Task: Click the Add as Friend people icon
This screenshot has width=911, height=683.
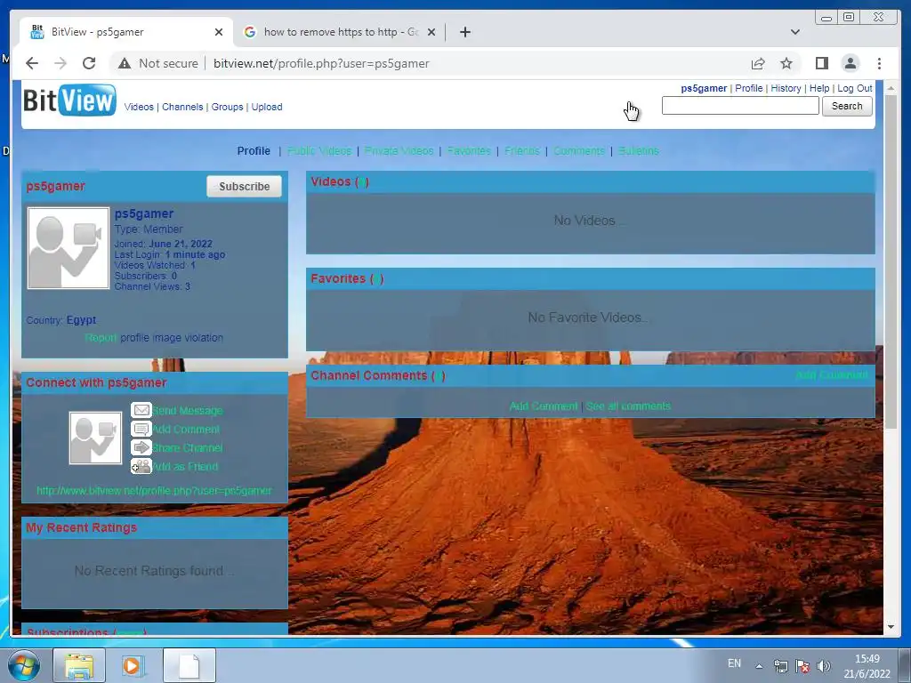Action: tap(141, 466)
